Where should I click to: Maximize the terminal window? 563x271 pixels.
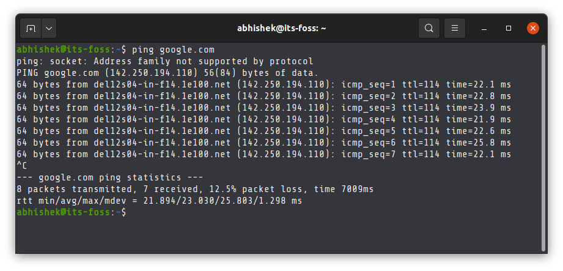pyautogui.click(x=509, y=28)
